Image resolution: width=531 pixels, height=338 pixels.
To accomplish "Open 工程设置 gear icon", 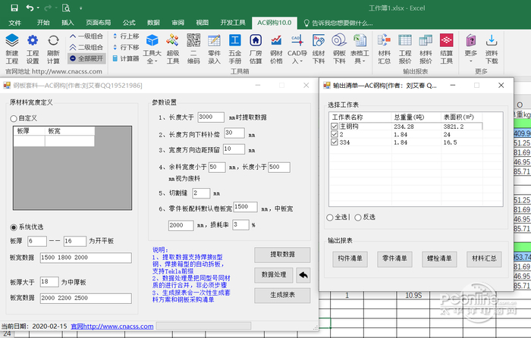I will (33, 40).
